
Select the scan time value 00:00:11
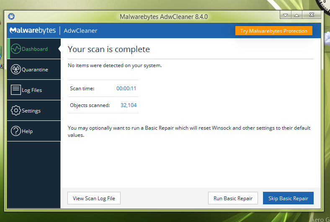(126, 88)
